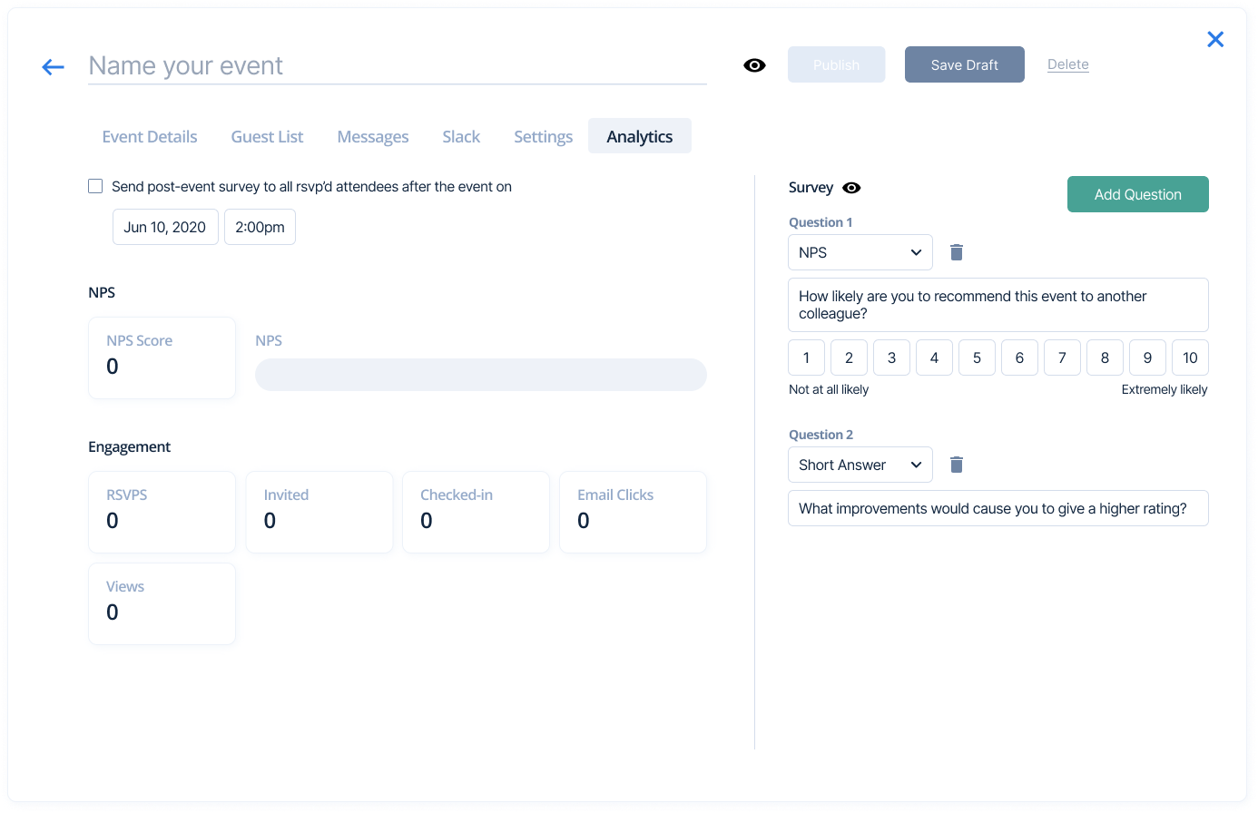The width and height of the screenshot is (1258, 813).
Task: Focus the Name your event field
Action: pyautogui.click(x=398, y=65)
